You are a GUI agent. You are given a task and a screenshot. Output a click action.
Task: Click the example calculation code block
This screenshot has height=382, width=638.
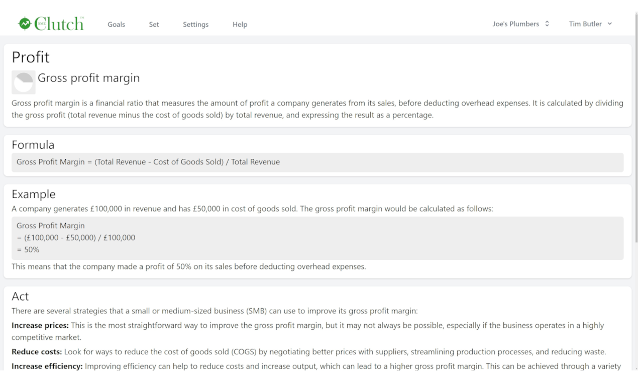pyautogui.click(x=317, y=238)
